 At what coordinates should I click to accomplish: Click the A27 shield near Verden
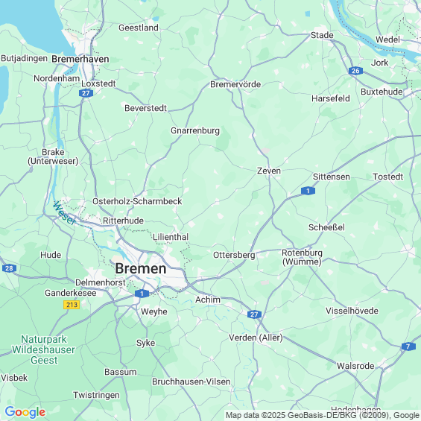[x=254, y=314]
